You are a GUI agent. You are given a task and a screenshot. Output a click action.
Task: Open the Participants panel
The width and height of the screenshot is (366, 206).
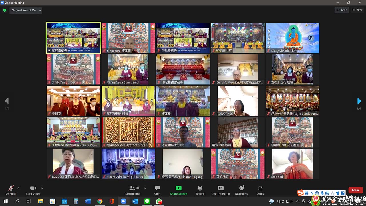coord(132,190)
